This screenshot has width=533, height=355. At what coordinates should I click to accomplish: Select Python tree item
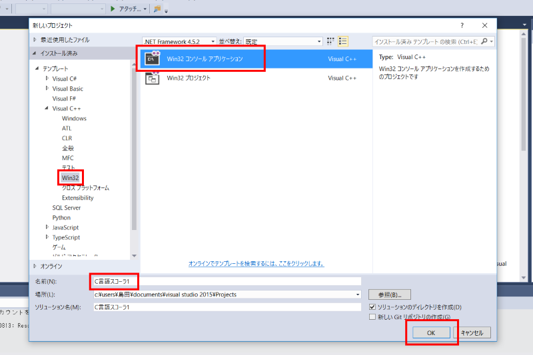[x=61, y=217]
